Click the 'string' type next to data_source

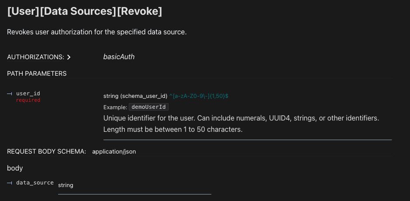(66, 185)
